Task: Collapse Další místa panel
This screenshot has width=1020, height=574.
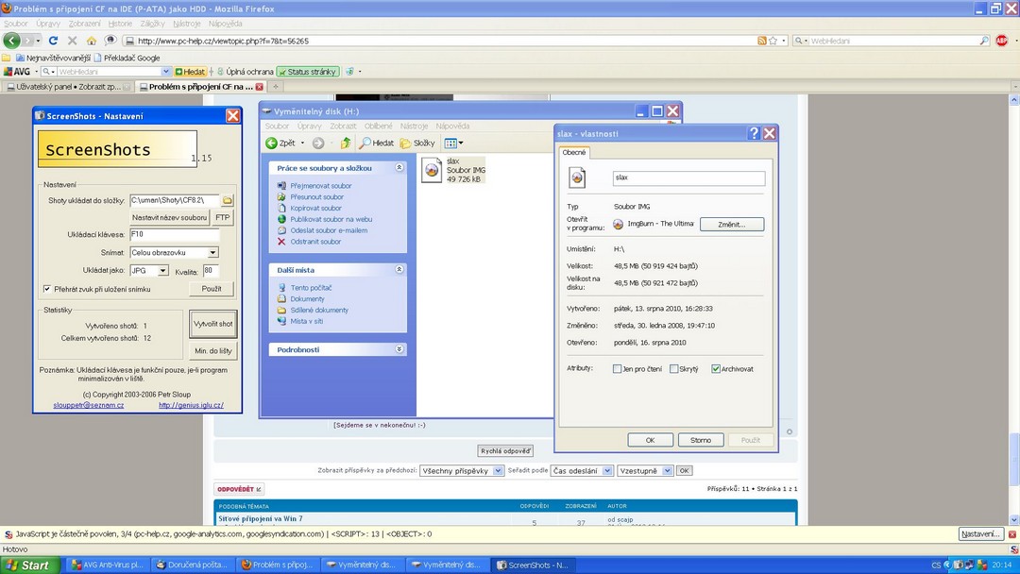Action: 399,269
